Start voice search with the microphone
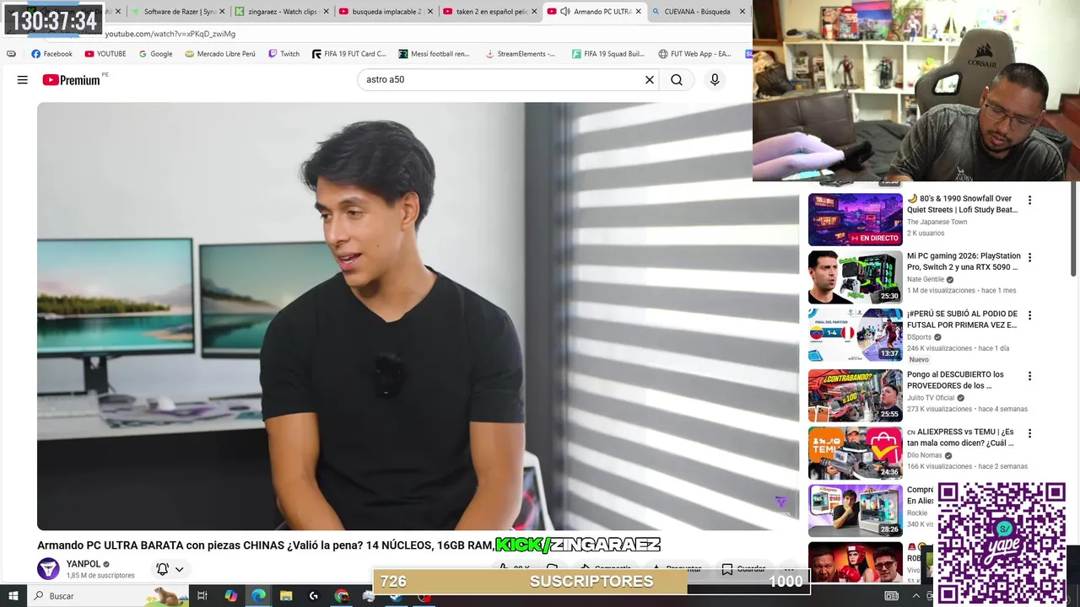Viewport: 1080px width, 607px height. (715, 80)
